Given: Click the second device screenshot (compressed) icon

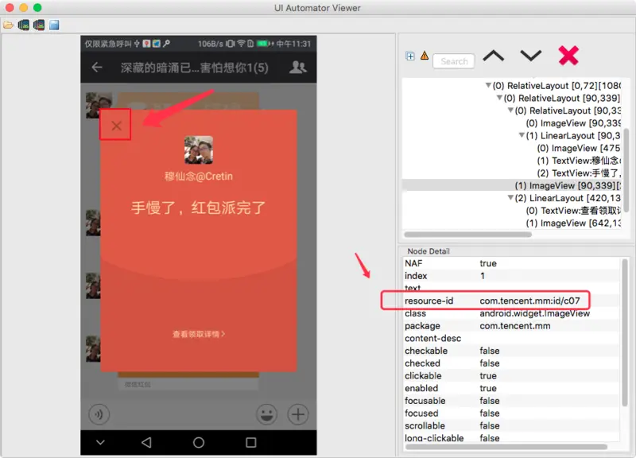Looking at the screenshot, I should (39, 25).
